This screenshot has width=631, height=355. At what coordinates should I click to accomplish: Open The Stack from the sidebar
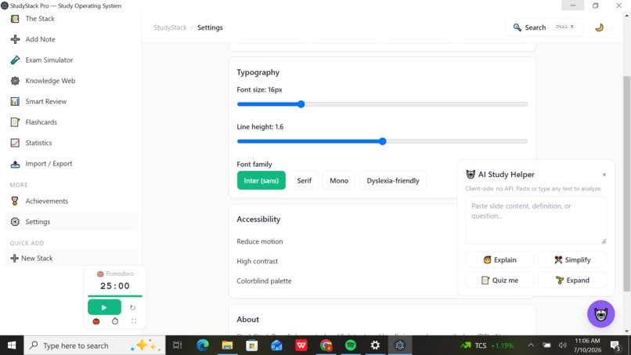tap(70, 19)
